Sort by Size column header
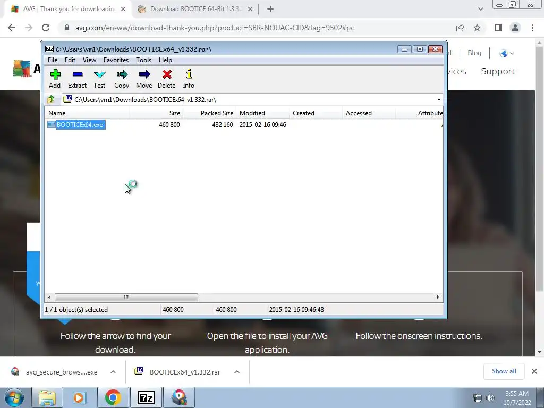The image size is (544, 408). pyautogui.click(x=157, y=113)
